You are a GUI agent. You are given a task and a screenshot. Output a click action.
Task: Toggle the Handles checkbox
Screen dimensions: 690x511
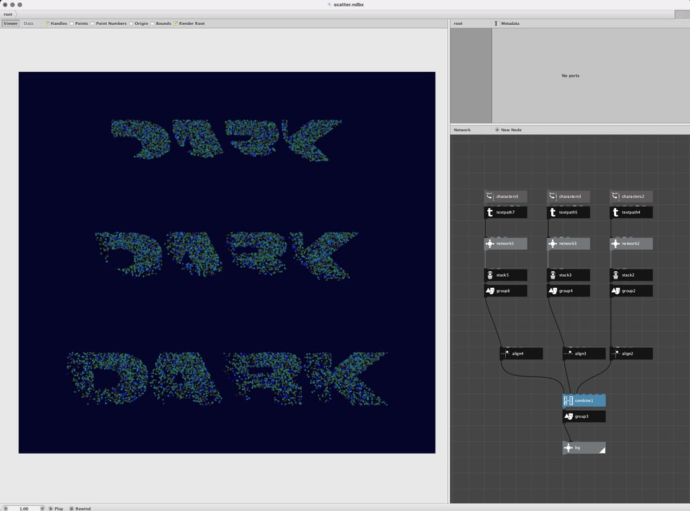click(x=47, y=23)
